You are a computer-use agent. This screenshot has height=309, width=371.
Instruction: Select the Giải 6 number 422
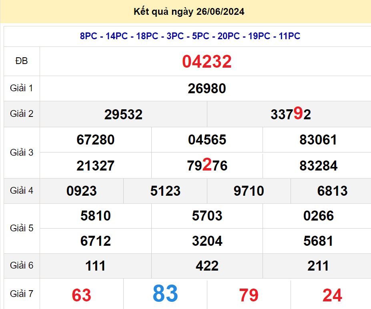pos(207,266)
